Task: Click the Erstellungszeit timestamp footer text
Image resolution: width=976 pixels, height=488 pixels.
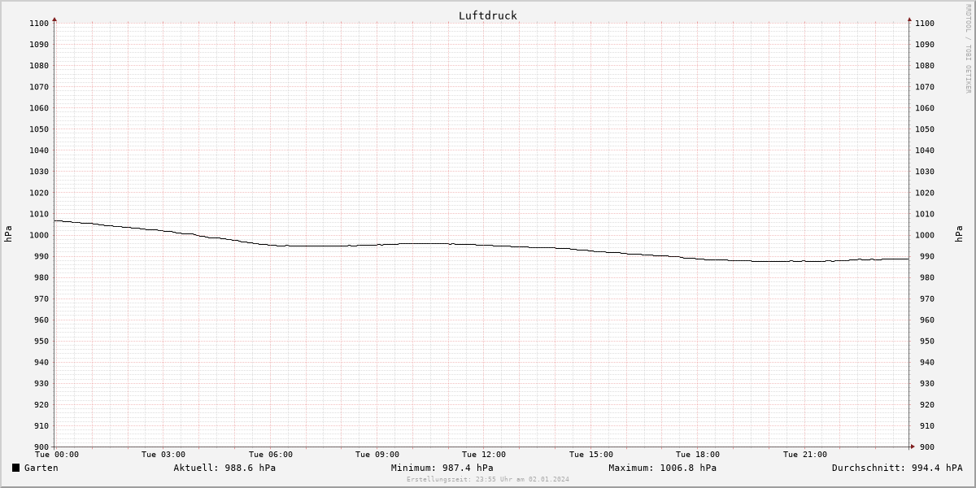Action: pos(488,479)
